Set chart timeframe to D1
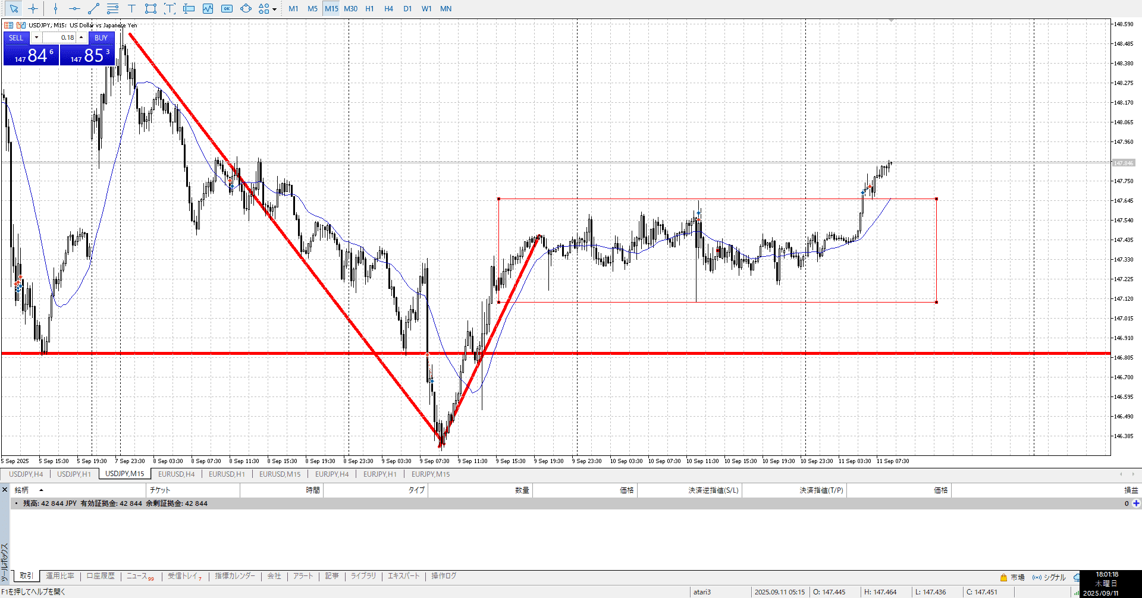 pos(407,8)
